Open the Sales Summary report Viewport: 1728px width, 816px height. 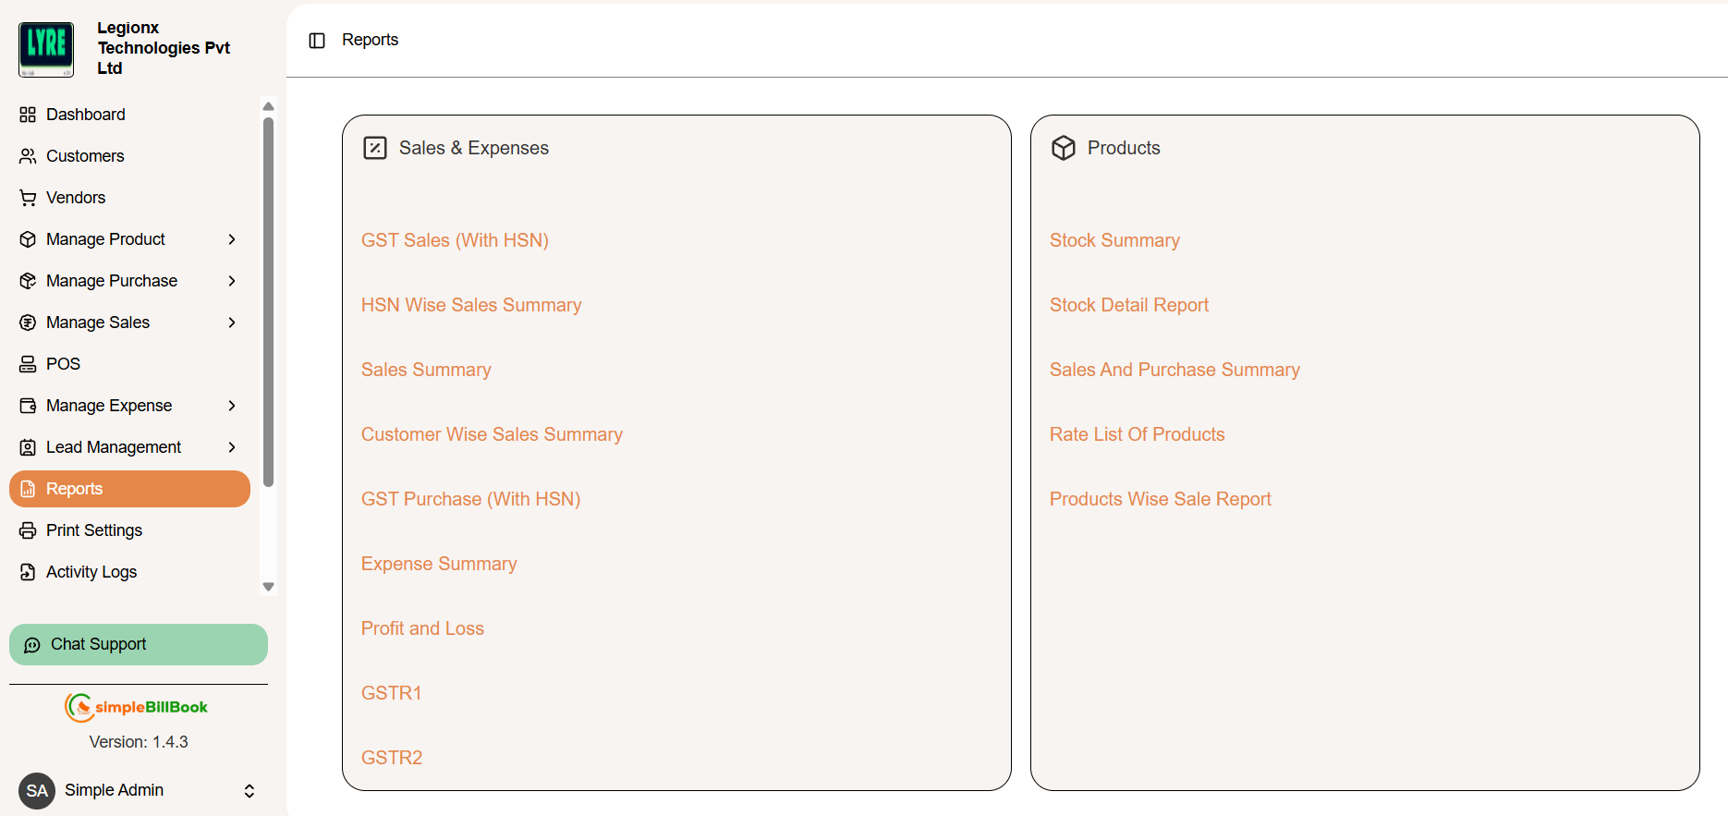click(x=426, y=370)
